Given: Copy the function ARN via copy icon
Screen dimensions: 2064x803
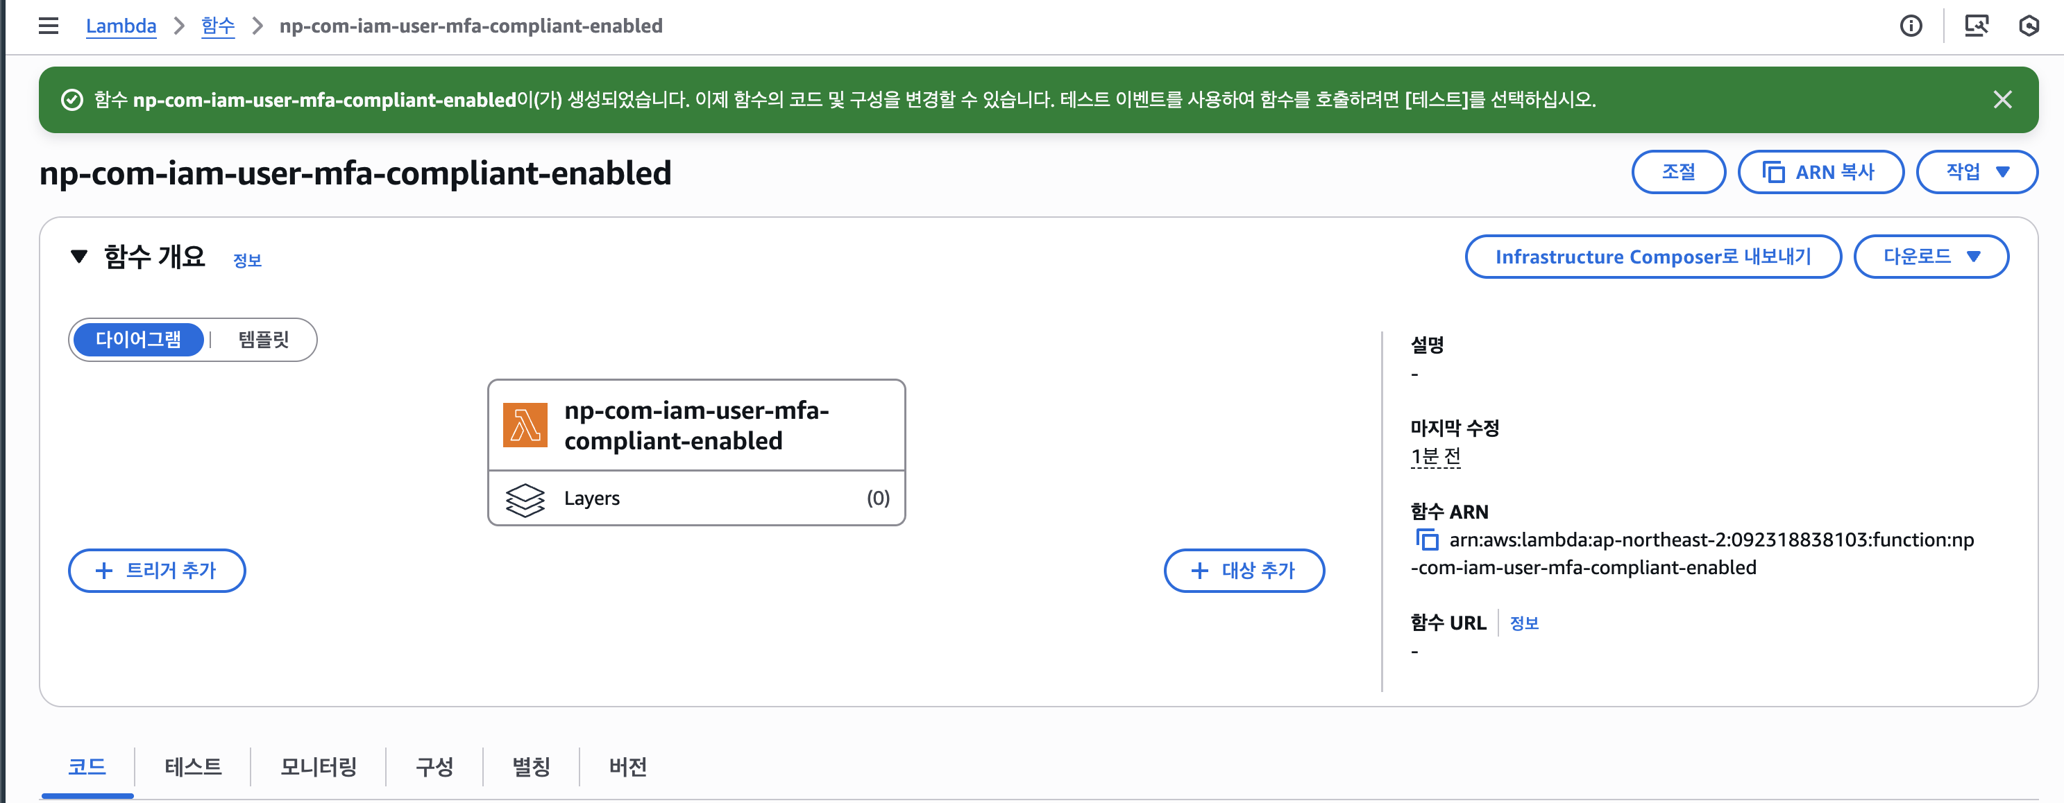Looking at the screenshot, I should pos(1426,539).
